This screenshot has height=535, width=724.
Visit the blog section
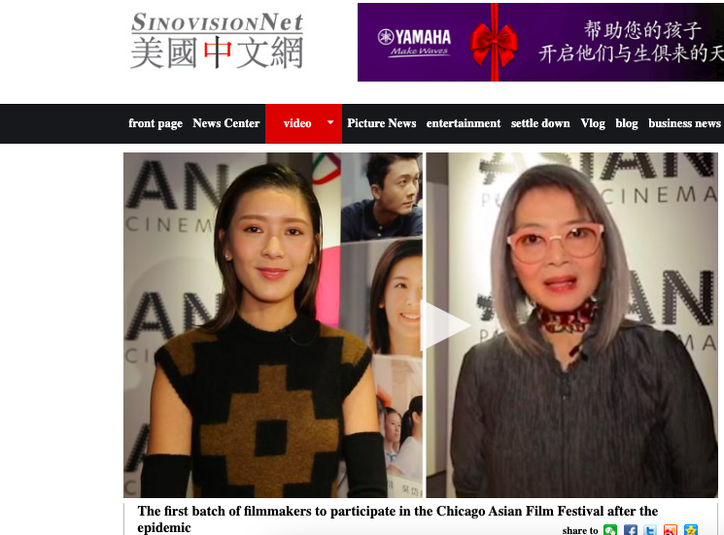[627, 123]
